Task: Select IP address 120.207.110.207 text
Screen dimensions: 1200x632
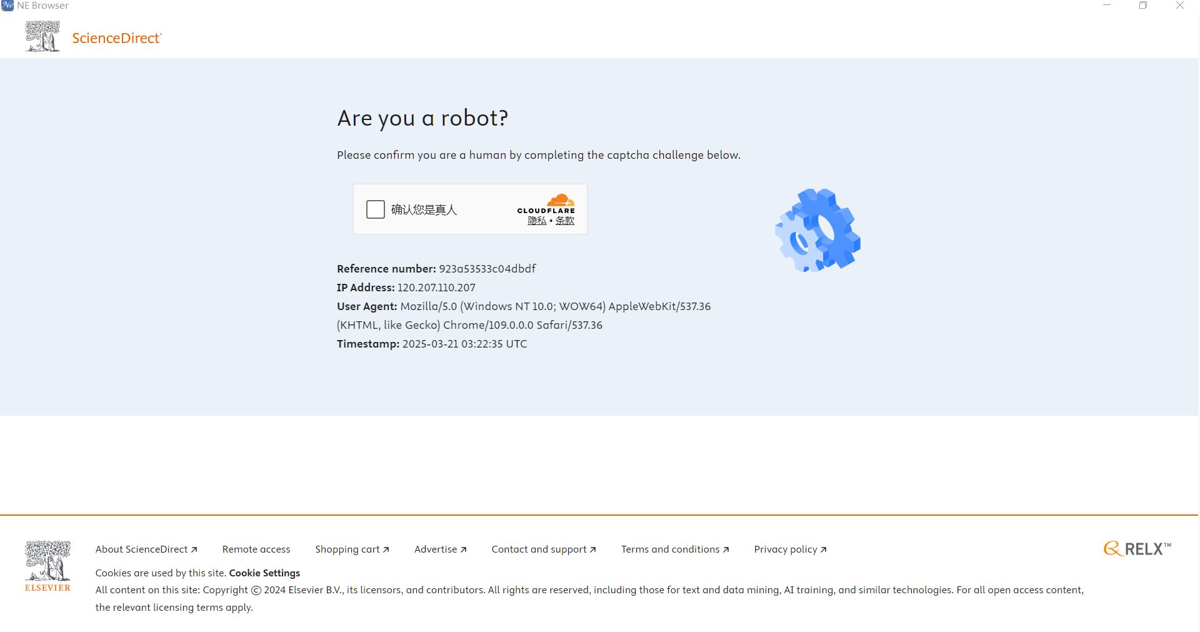Action: point(436,288)
